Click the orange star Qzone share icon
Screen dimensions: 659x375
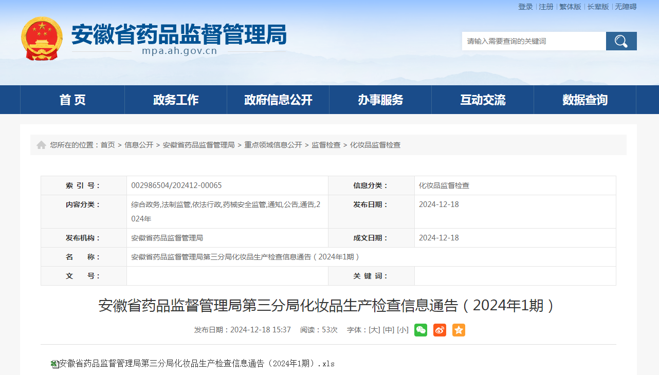click(x=459, y=330)
